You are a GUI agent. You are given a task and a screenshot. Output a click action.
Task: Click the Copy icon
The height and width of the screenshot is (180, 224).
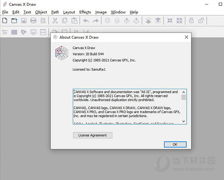(x=65, y=21)
